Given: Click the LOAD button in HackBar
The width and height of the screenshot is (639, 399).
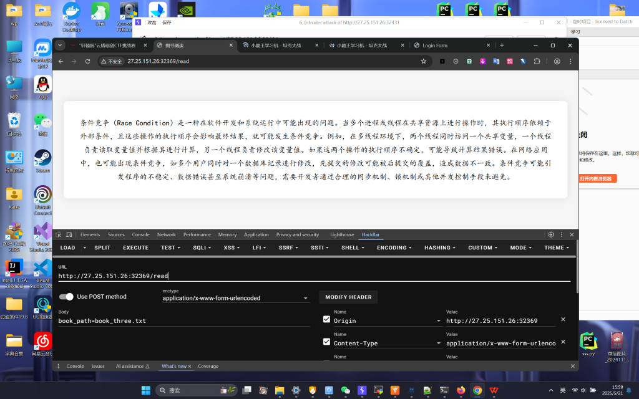Looking at the screenshot, I should tap(67, 248).
